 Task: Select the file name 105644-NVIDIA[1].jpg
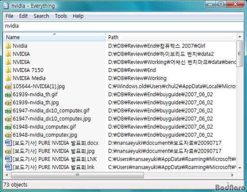pyautogui.click(x=39, y=86)
